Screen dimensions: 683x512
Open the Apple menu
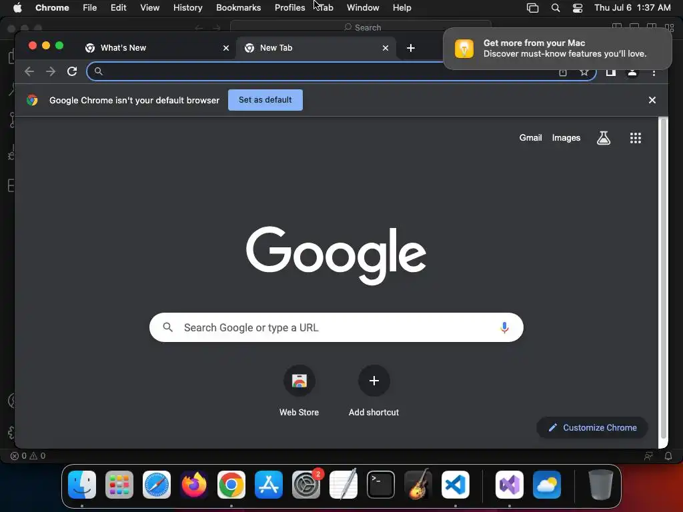tap(17, 8)
